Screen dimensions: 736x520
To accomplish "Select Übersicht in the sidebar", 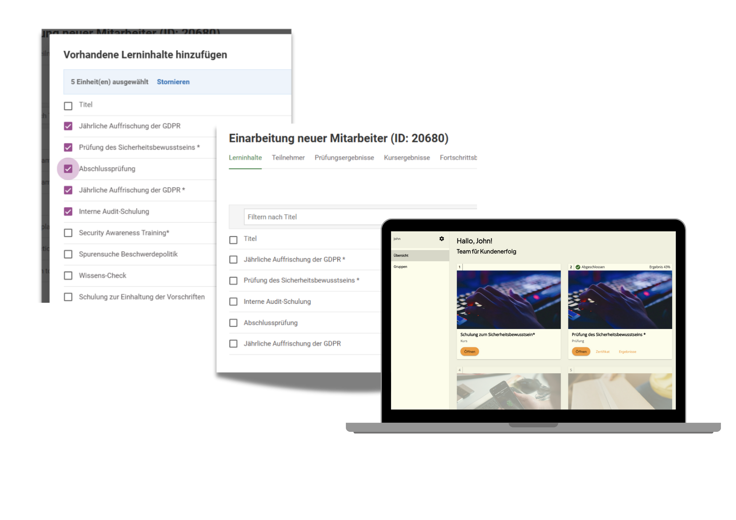I will point(401,255).
